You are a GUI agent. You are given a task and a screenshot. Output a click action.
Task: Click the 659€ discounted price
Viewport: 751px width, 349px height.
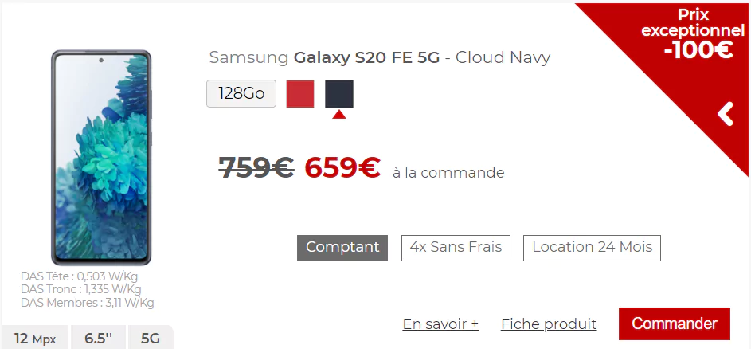[342, 167]
